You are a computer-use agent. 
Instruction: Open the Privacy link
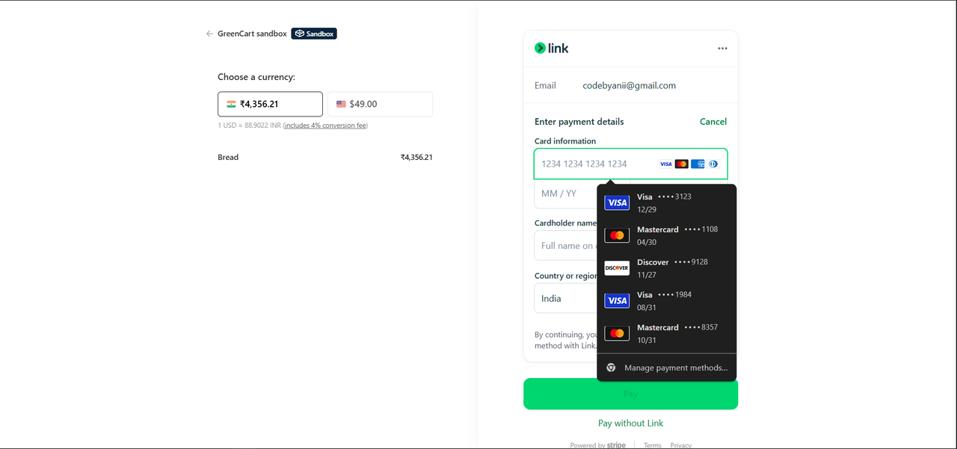click(681, 445)
